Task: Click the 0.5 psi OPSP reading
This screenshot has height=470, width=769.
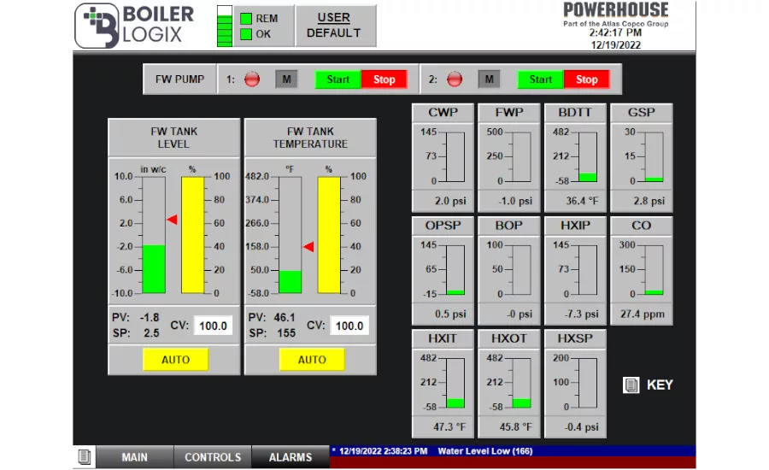Action: pyautogui.click(x=450, y=314)
